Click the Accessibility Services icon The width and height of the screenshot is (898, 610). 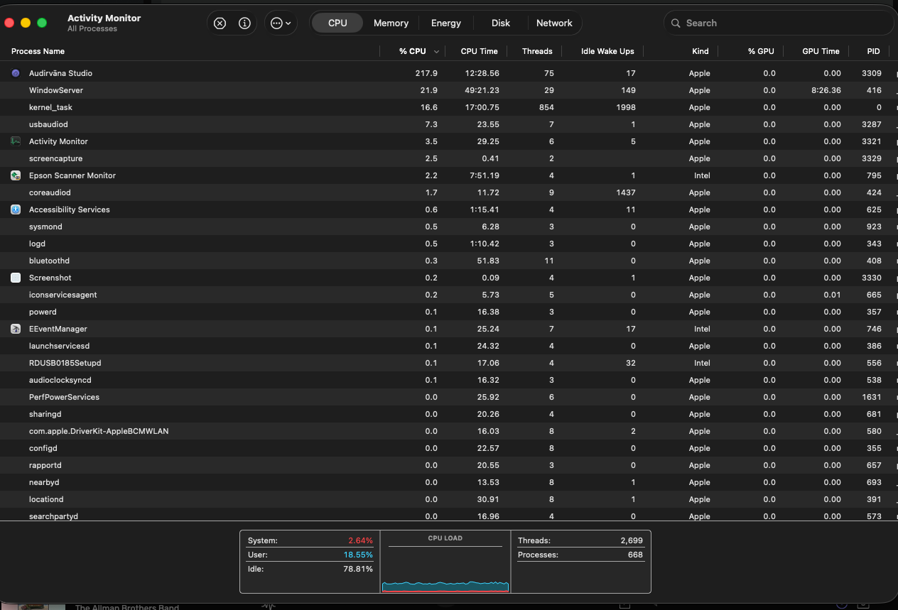point(16,209)
